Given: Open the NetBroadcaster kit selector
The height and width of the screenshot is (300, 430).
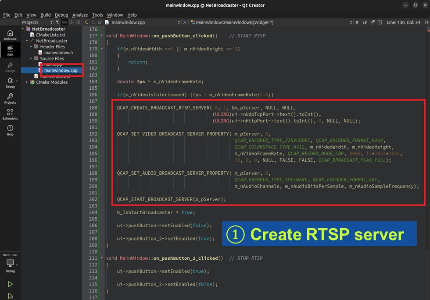Looking at the screenshot, I should [x=10, y=263].
